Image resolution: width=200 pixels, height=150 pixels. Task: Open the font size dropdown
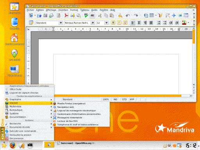pyautogui.click(x=106, y=23)
